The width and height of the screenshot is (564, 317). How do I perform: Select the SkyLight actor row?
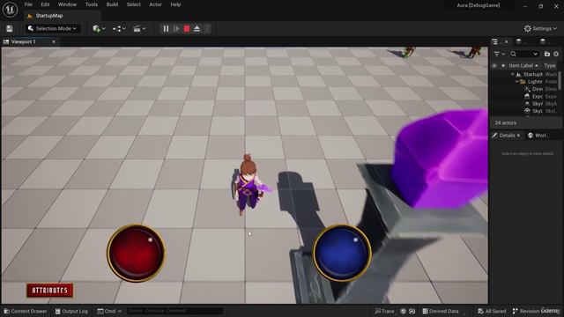pos(525,111)
